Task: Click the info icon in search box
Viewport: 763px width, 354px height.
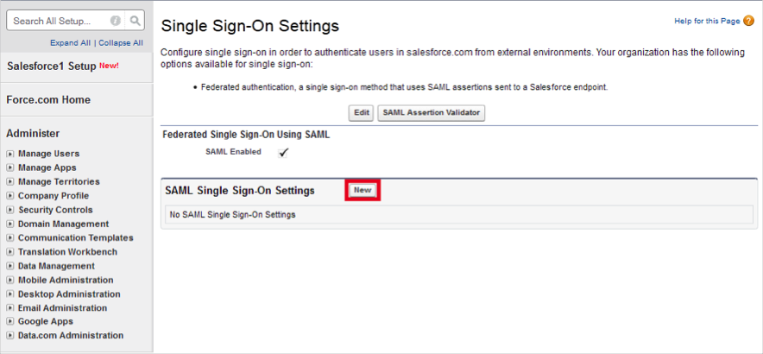Action: 116,20
